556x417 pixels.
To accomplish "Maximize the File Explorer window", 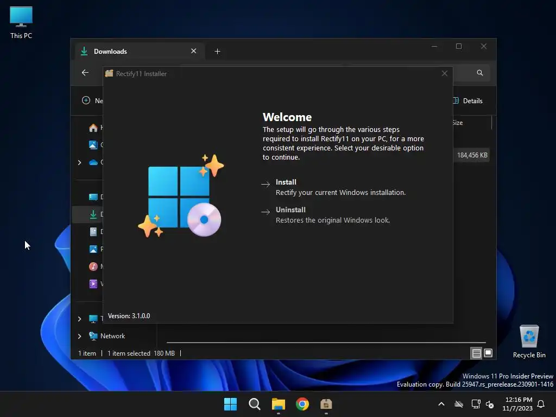I will point(459,47).
